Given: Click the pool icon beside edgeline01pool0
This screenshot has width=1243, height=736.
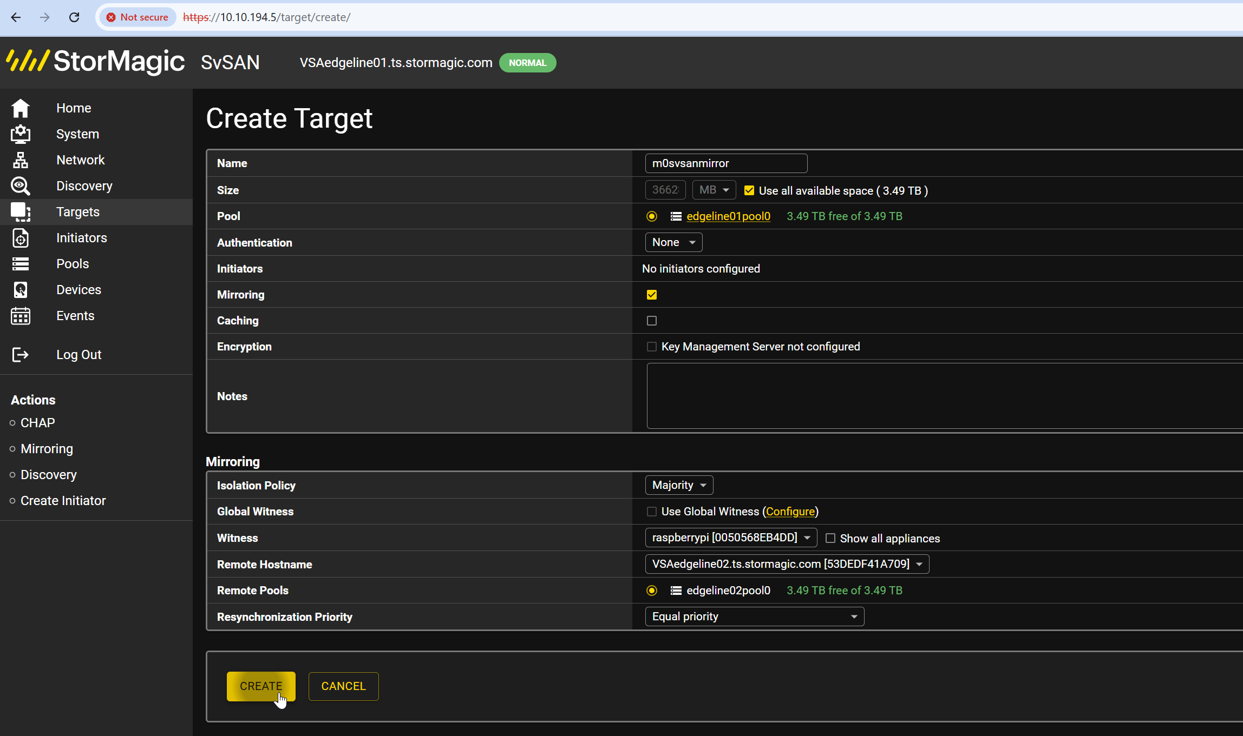Looking at the screenshot, I should tap(676, 216).
